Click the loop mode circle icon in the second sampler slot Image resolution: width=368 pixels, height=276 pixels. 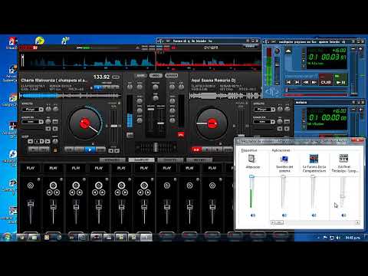click(x=53, y=186)
